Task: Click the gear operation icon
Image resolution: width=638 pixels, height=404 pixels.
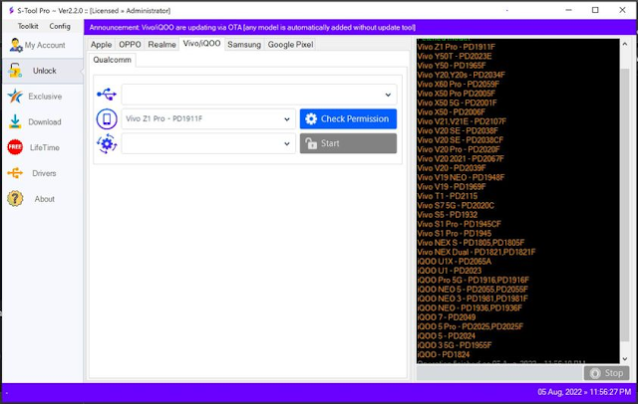Action: pyautogui.click(x=107, y=143)
